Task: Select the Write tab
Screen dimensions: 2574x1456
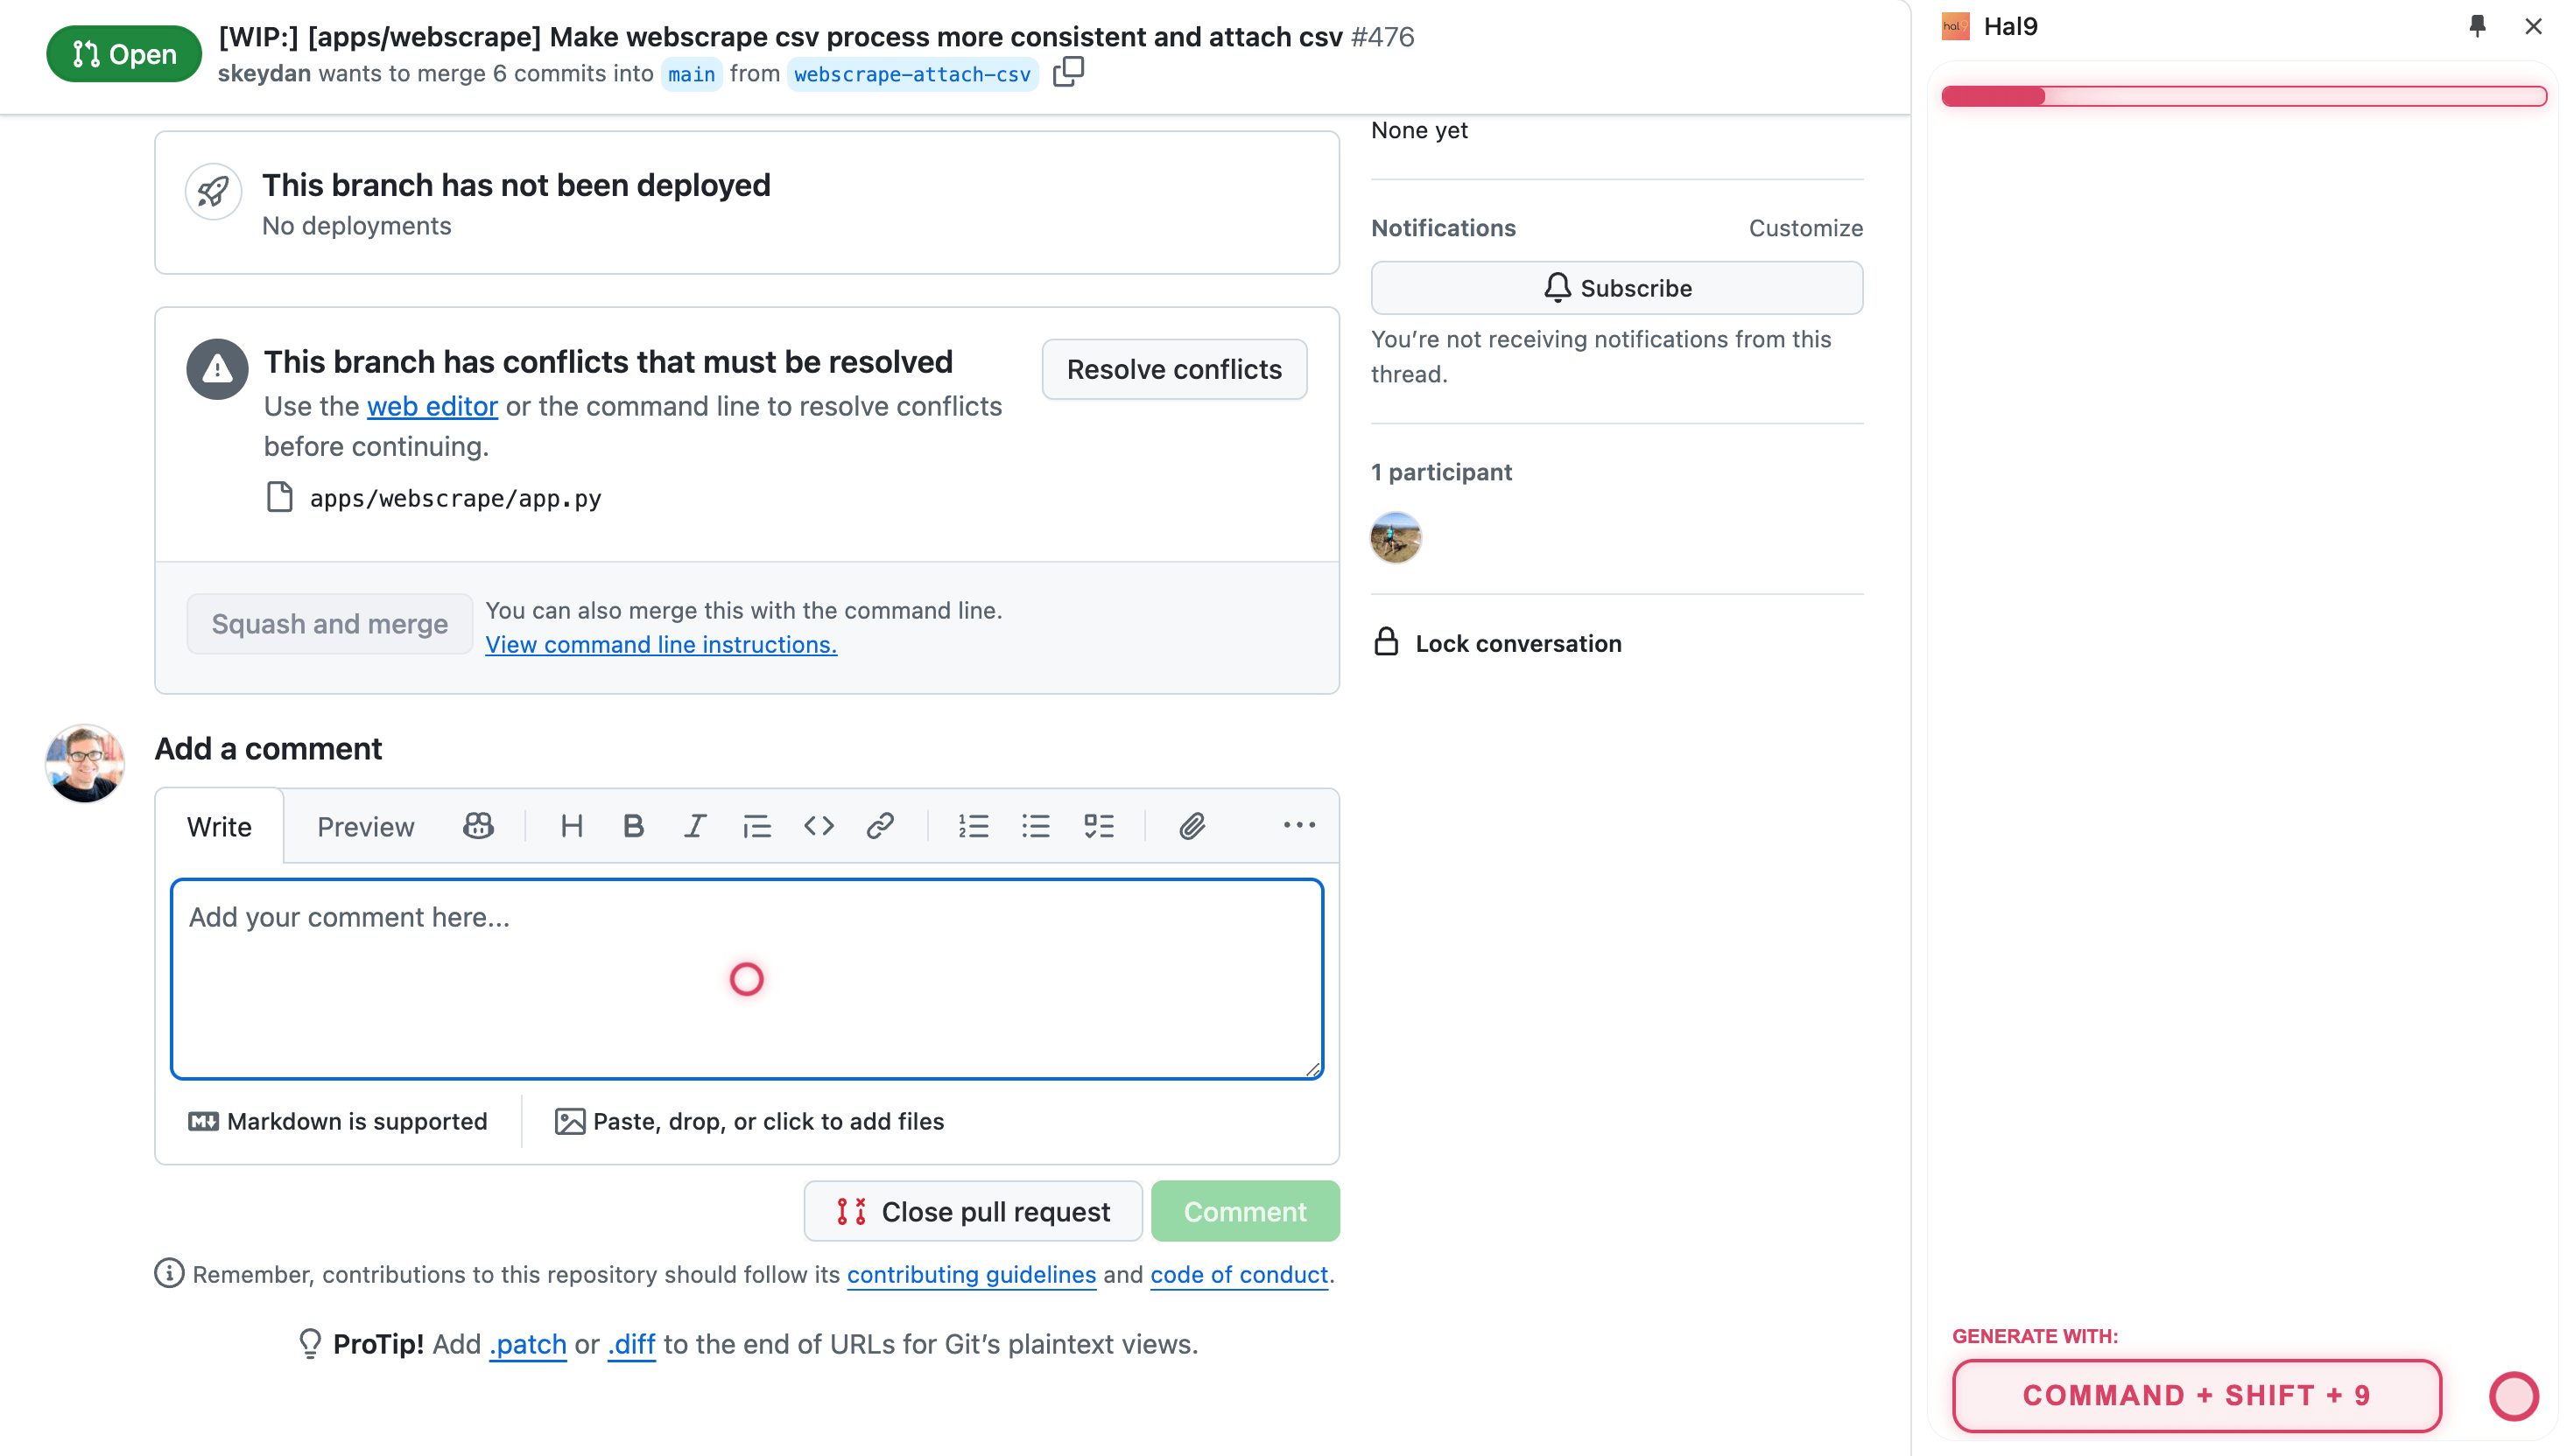Action: tap(219, 827)
